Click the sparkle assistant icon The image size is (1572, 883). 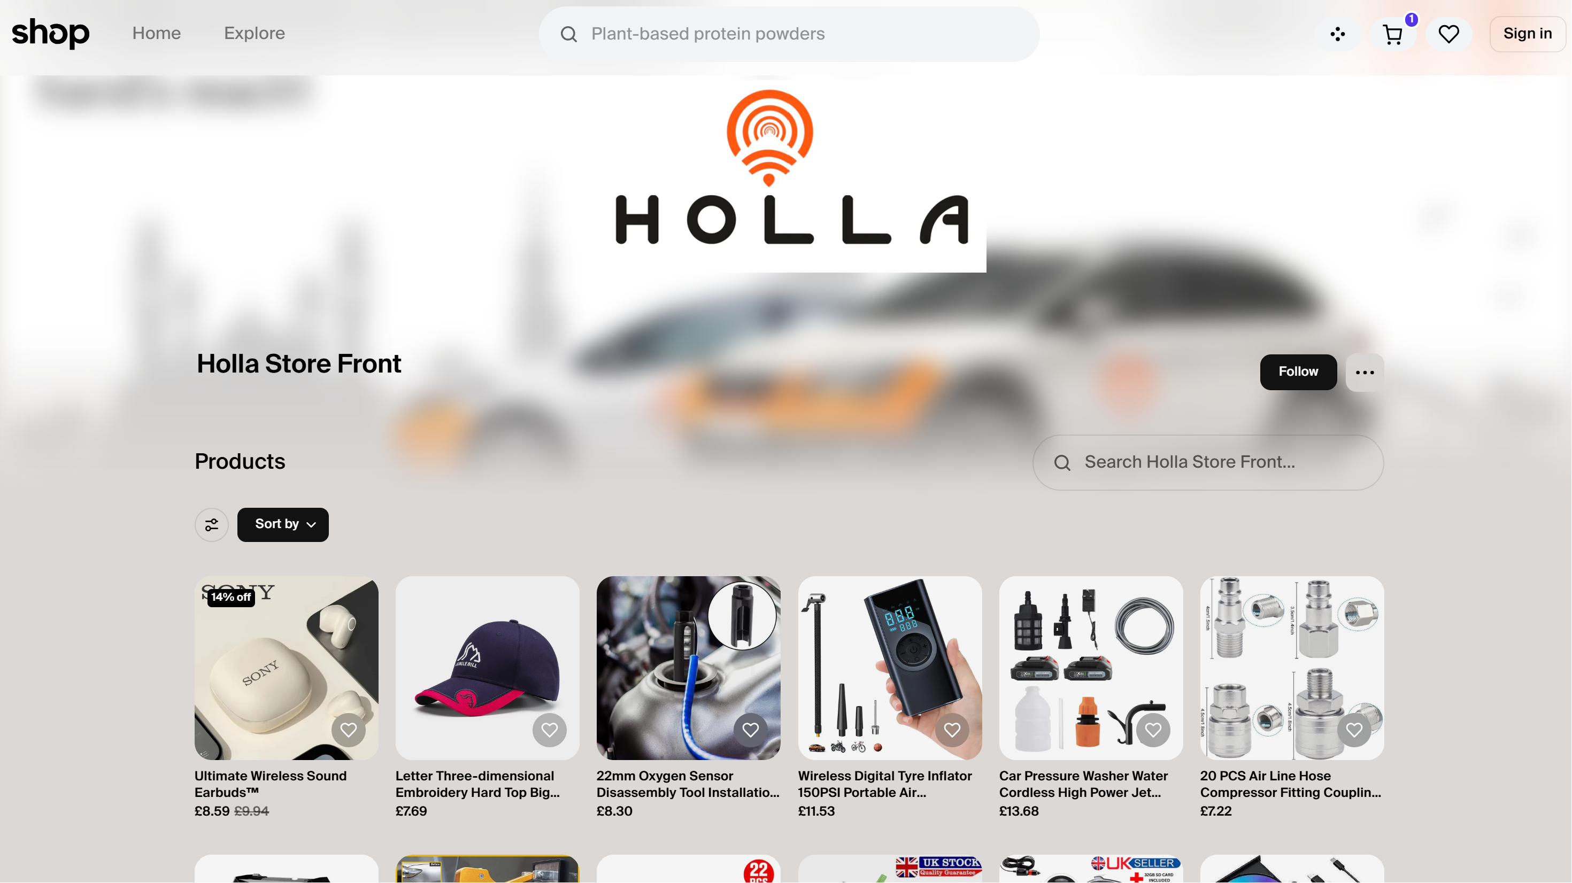click(1338, 34)
